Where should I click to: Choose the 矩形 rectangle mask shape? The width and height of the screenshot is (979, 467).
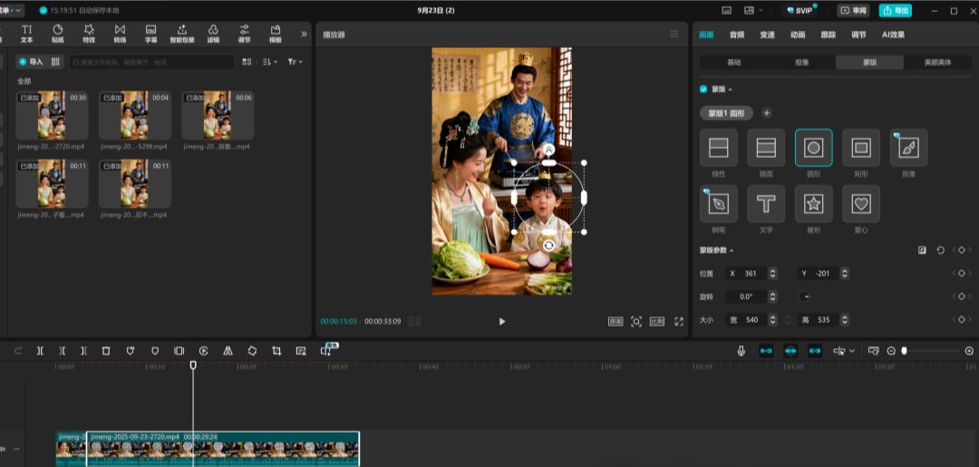tap(861, 147)
